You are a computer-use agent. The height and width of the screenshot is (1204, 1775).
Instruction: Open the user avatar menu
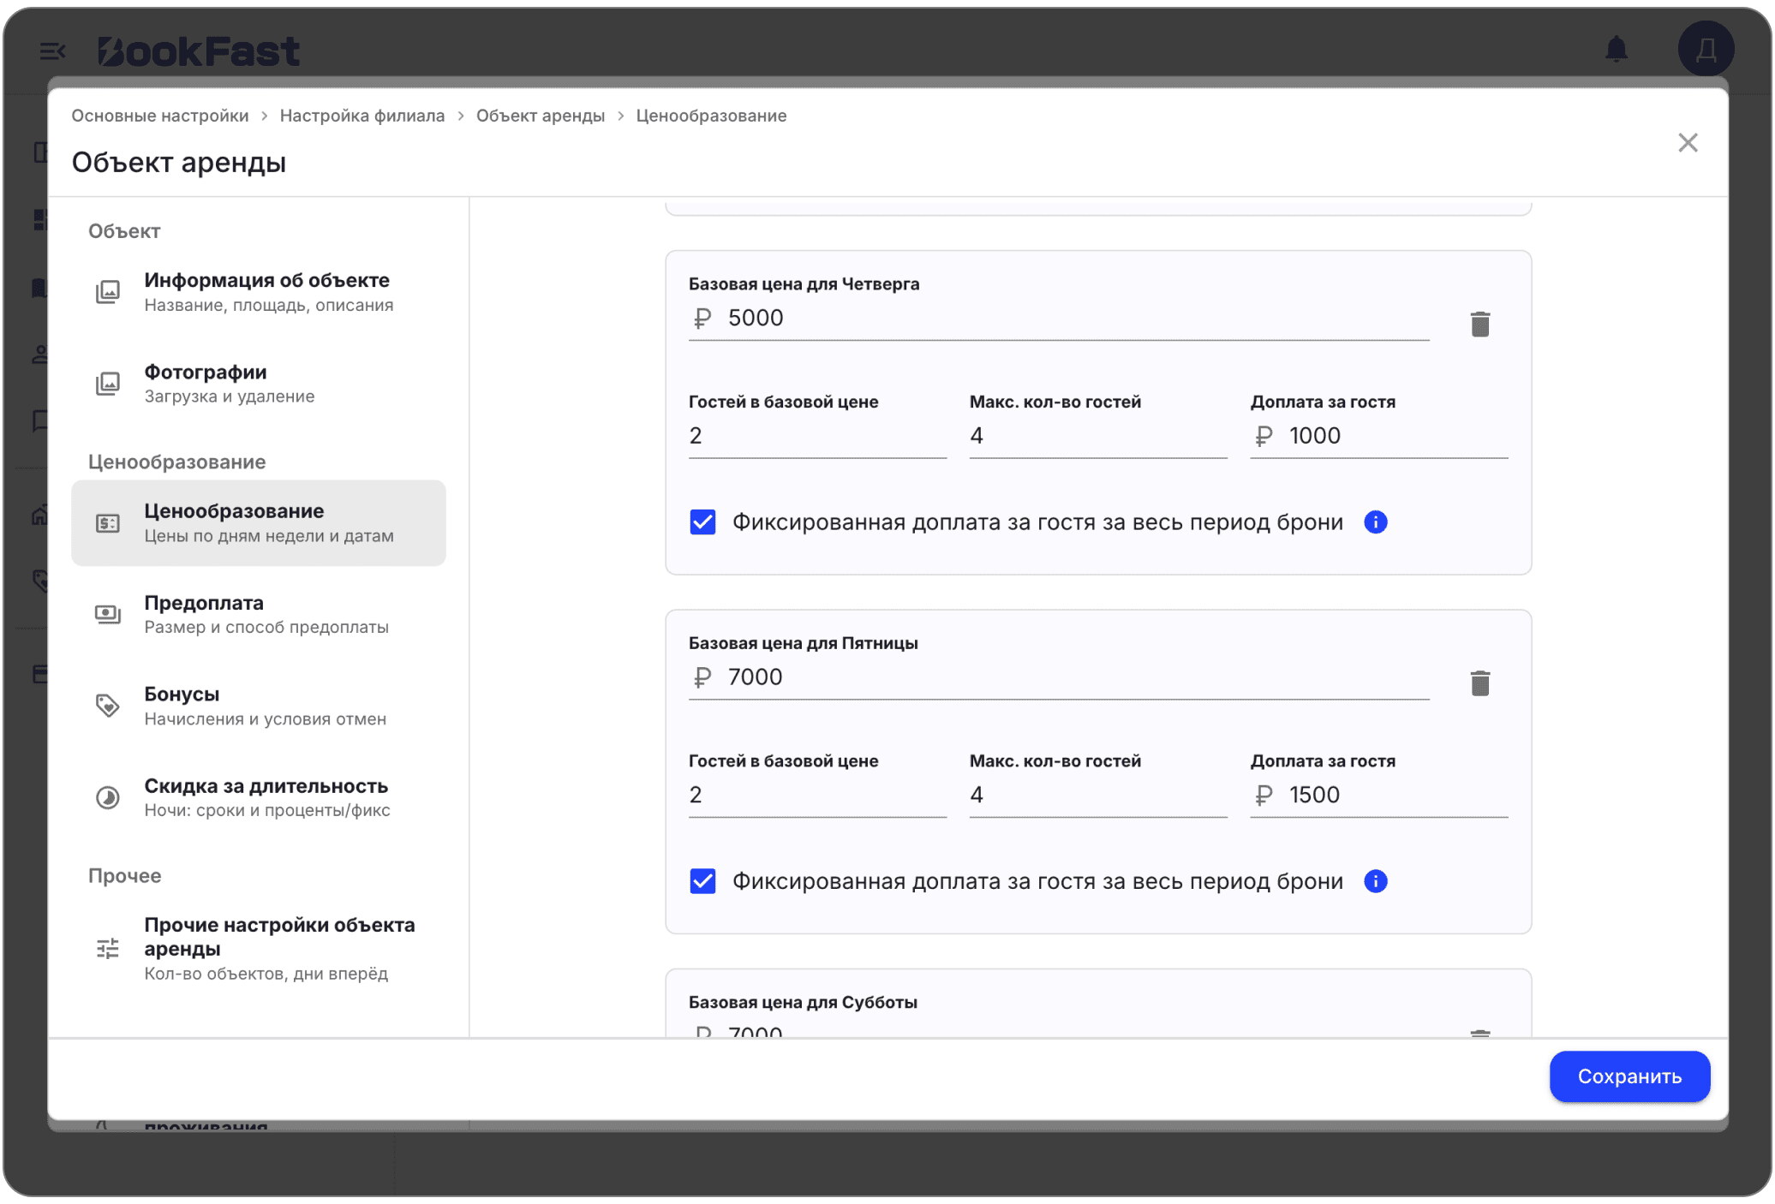tap(1706, 50)
